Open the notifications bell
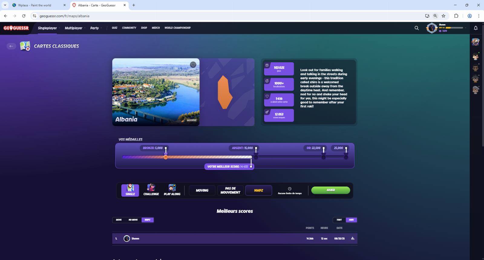Screen dimensions: 484x260 click(476, 28)
